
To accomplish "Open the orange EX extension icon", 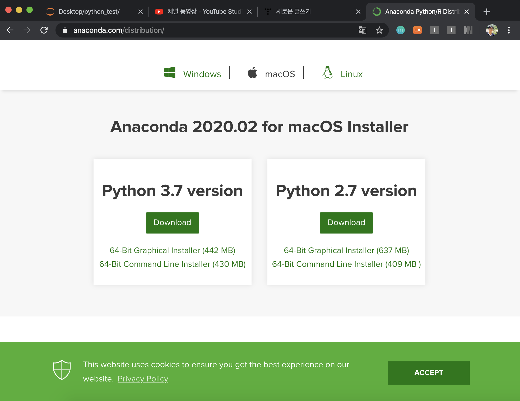I will 417,30.
